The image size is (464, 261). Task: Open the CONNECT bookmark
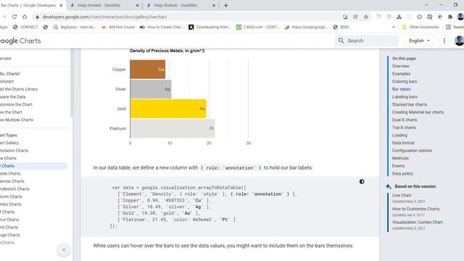point(25,27)
